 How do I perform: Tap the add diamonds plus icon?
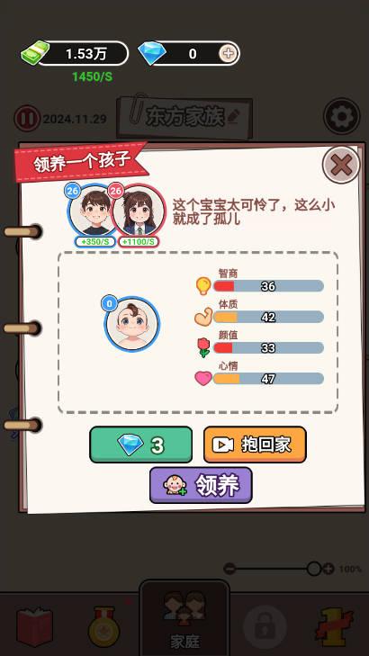coord(229,53)
